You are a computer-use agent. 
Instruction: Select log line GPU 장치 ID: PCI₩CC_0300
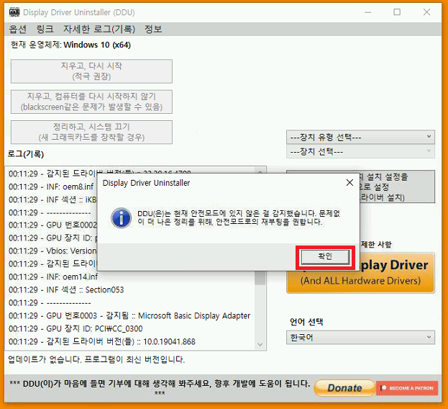click(x=76, y=328)
